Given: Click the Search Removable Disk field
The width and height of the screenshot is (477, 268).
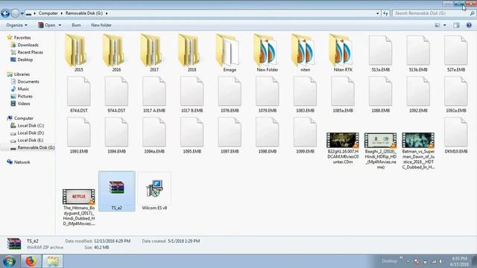Looking at the screenshot, I should pyautogui.click(x=434, y=13).
